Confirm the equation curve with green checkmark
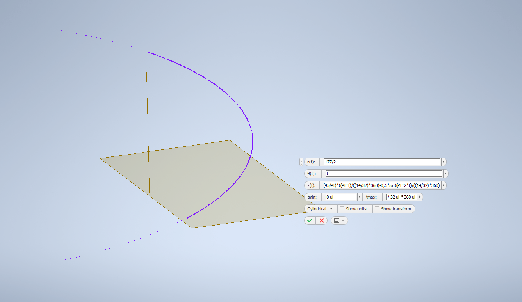This screenshot has width=522, height=302. (x=310, y=220)
